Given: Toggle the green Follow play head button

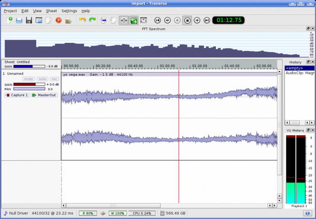Looking at the screenshot, I should (134, 20).
